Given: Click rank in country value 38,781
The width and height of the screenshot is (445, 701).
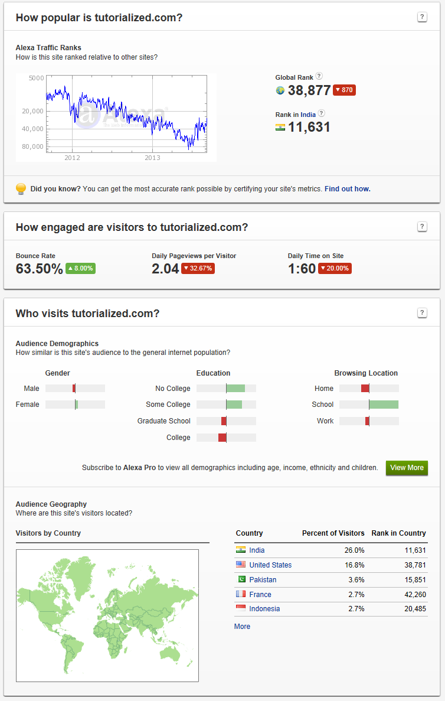Looking at the screenshot, I should (415, 565).
